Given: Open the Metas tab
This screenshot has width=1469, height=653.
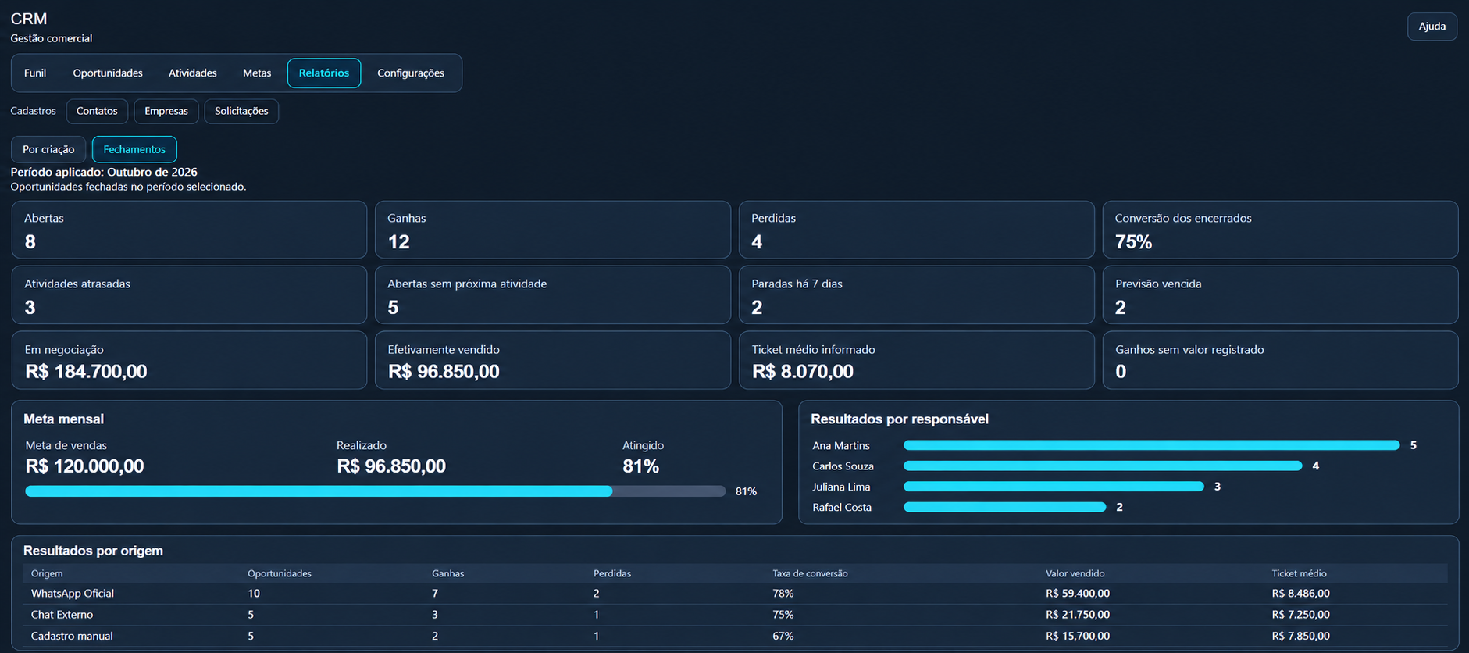Looking at the screenshot, I should [x=257, y=73].
